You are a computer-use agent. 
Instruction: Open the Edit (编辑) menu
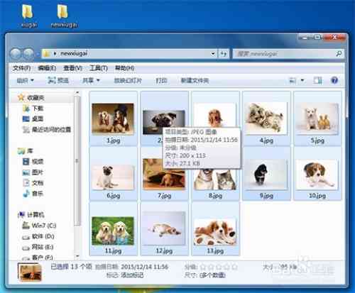click(47, 68)
